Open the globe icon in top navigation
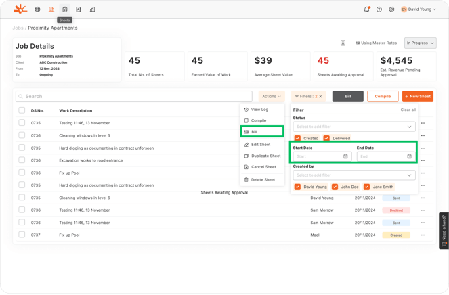The image size is (449, 295). [x=37, y=9]
